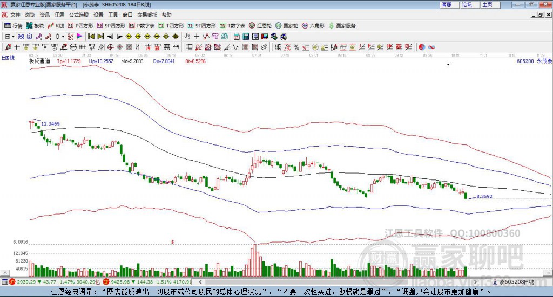This screenshot has height=297, width=553.
Task: Open the calculator icon
Action: click(x=246, y=36)
